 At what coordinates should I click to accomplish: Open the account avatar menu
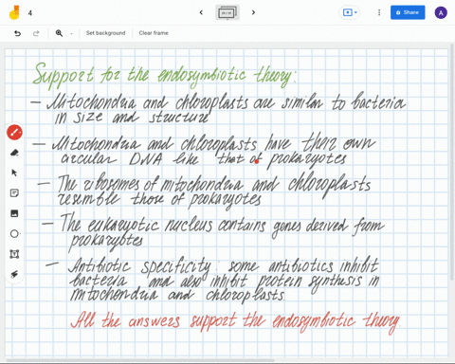(441, 13)
